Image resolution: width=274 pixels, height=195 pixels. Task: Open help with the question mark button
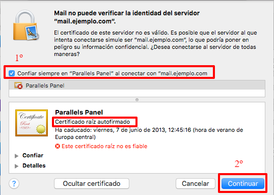[x=14, y=183]
